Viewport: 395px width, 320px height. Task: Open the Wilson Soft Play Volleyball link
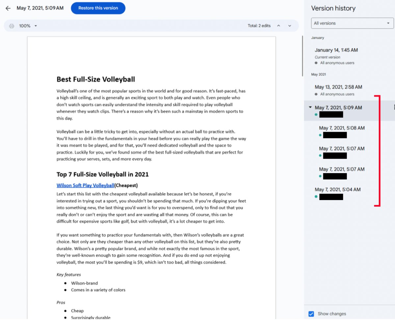[x=85, y=185]
